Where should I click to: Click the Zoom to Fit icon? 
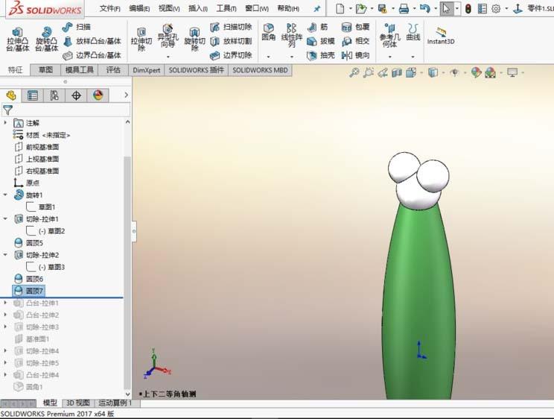[x=354, y=73]
